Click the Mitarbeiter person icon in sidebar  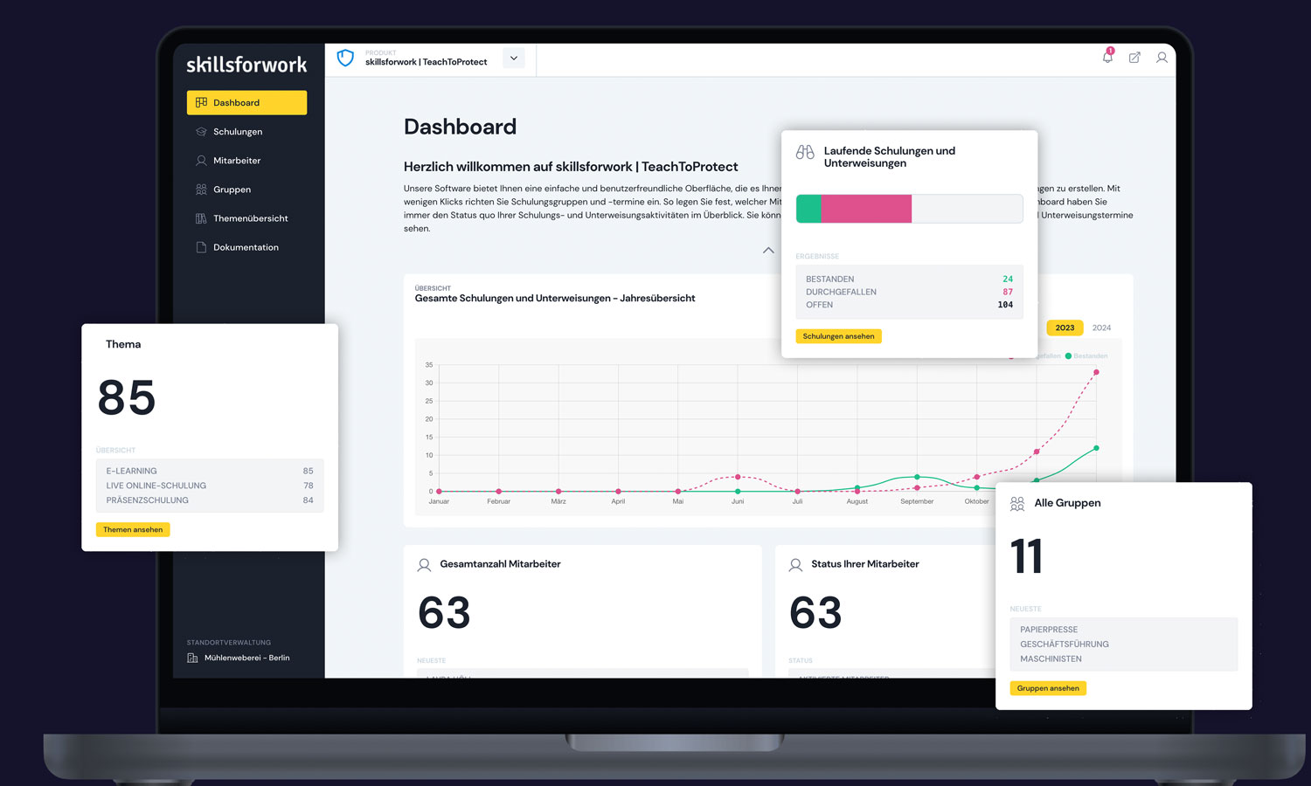[x=201, y=160]
